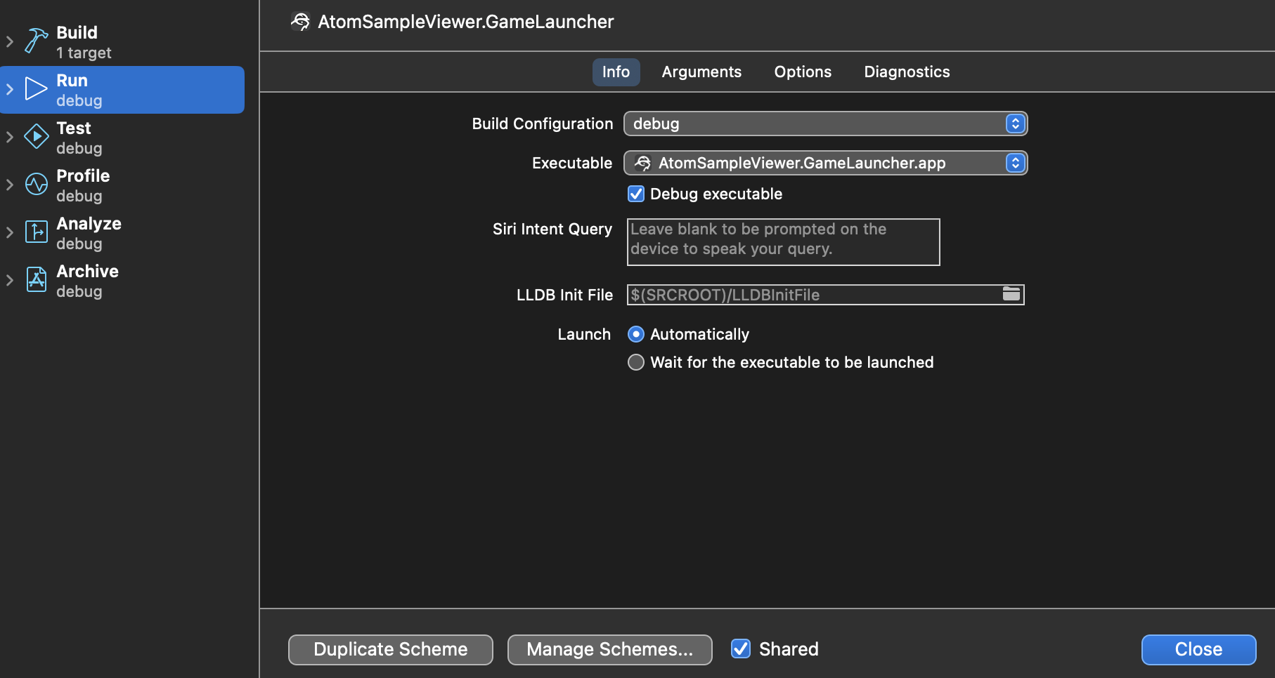The width and height of the screenshot is (1275, 678).
Task: Open the Executable popup menu
Action: [x=825, y=163]
